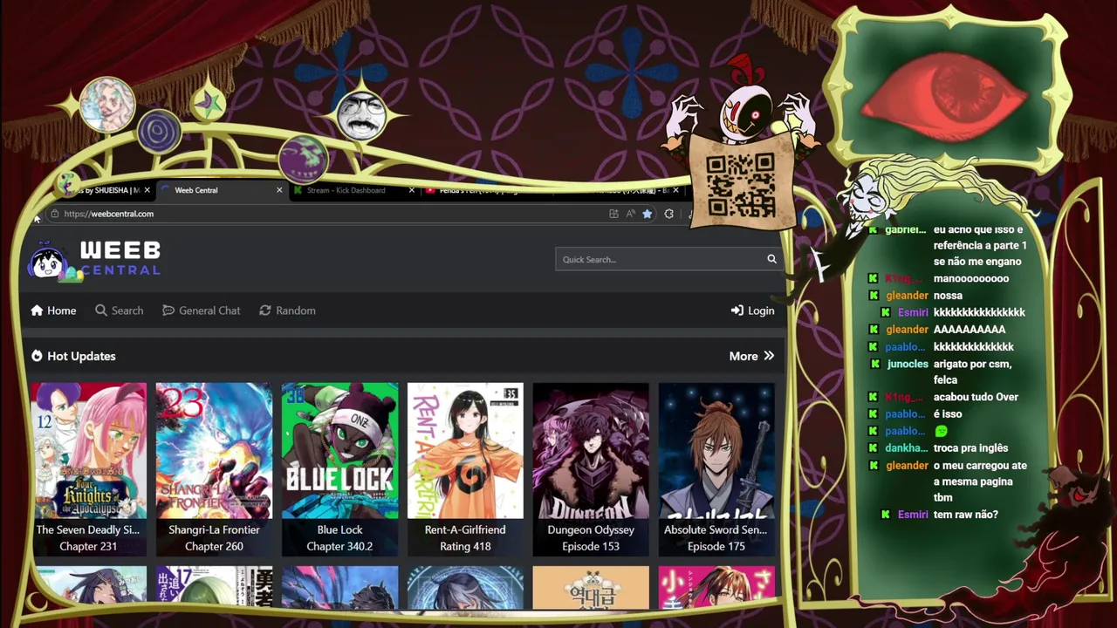Open the Blue Lock cover thumbnail
This screenshot has width=1117, height=628.
tap(339, 451)
